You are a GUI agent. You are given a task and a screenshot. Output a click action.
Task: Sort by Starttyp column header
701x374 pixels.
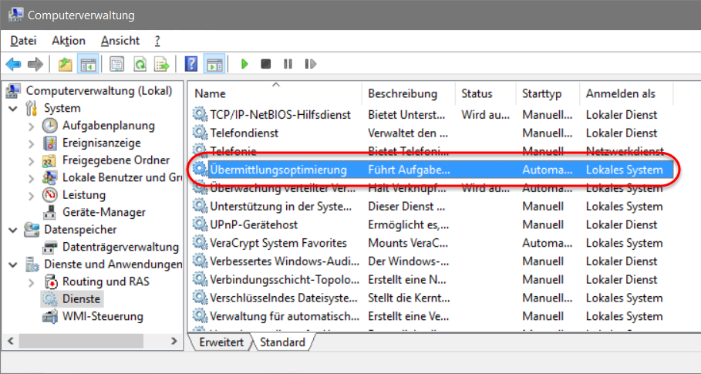(x=548, y=93)
